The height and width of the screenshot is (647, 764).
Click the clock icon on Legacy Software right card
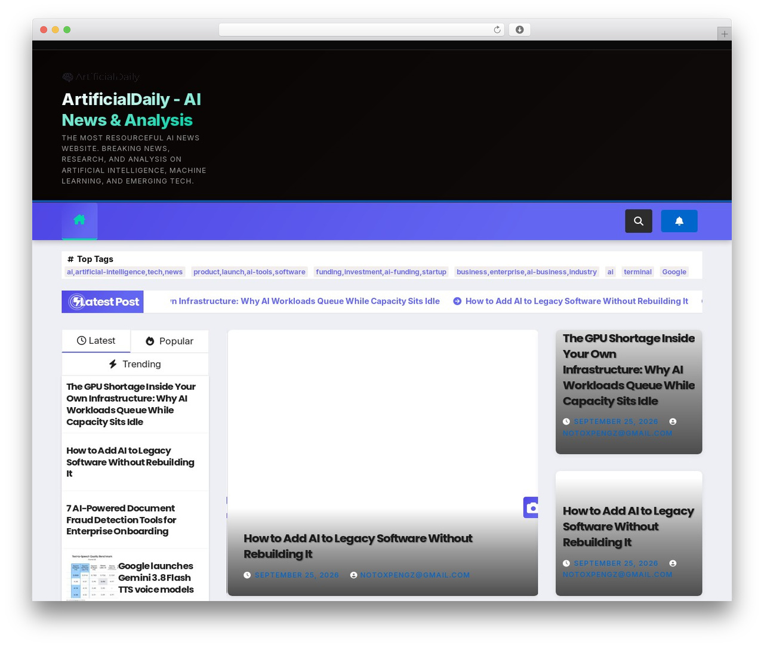point(566,563)
